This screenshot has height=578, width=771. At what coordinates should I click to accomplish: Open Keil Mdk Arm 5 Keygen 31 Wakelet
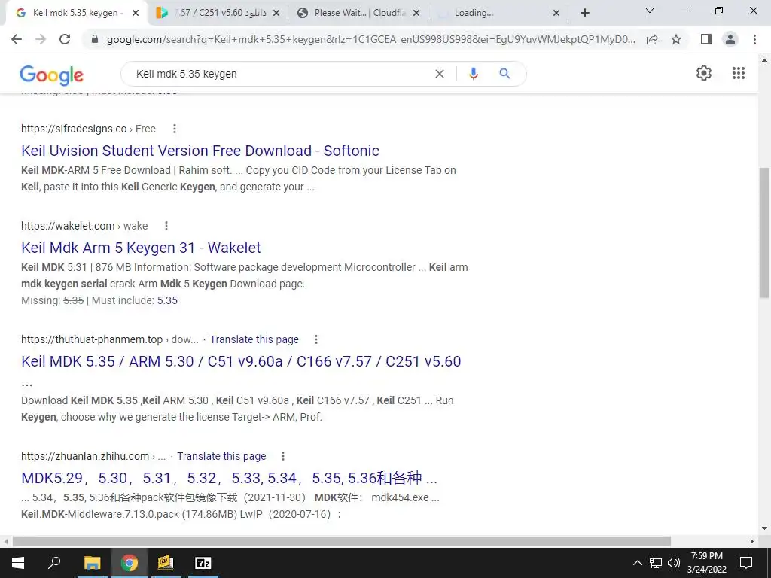click(x=141, y=248)
